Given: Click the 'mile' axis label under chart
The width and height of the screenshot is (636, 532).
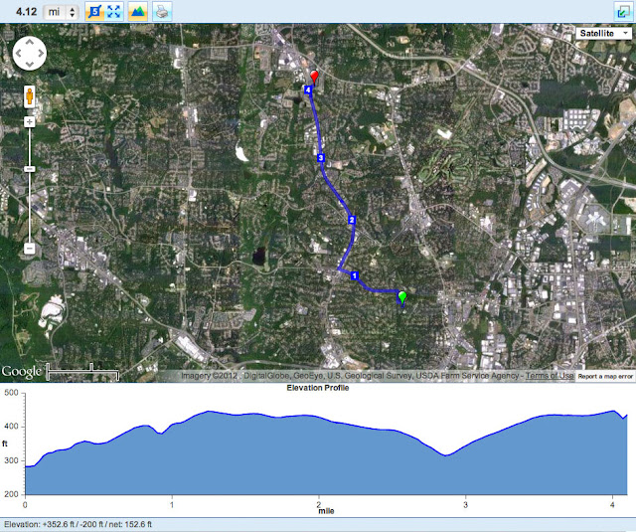Looking at the screenshot, I should point(326,511).
